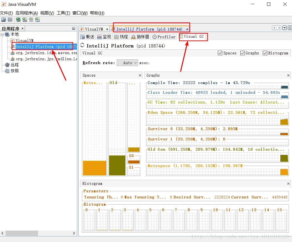Click the Old Gen usage graph
This screenshot has height=242, width=292.
(218, 157)
